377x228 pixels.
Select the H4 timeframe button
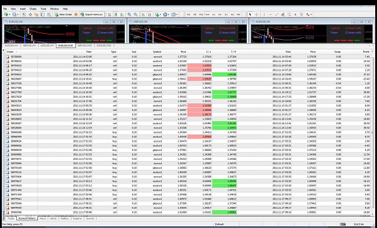click(220, 14)
